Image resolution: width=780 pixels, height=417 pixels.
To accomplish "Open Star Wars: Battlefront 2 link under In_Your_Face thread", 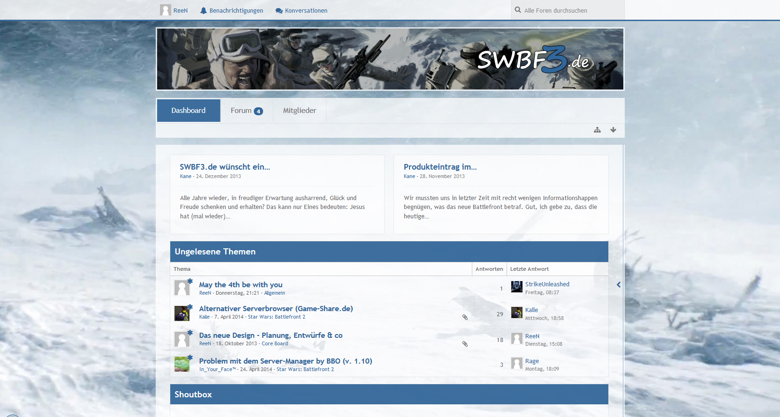I will coord(305,370).
